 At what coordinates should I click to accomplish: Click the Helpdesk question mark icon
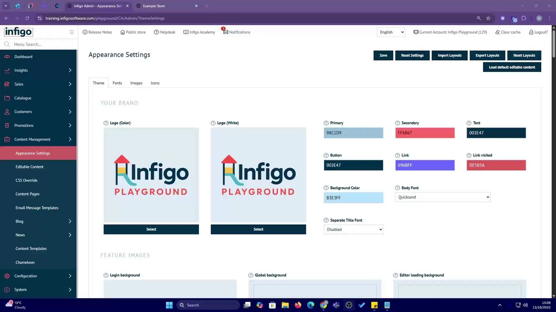pos(156,32)
